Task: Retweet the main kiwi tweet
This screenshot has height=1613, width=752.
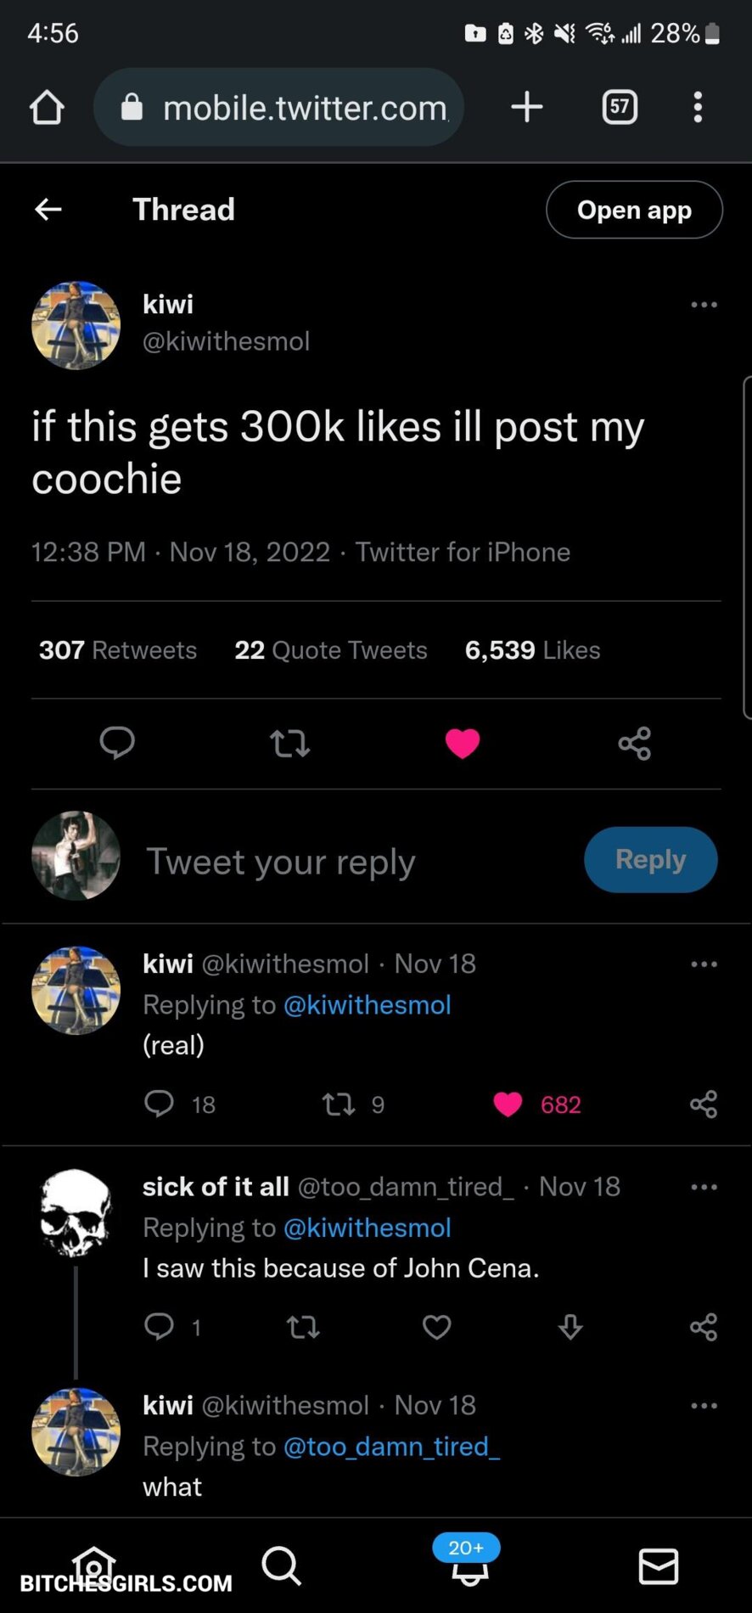Action: pyautogui.click(x=289, y=744)
